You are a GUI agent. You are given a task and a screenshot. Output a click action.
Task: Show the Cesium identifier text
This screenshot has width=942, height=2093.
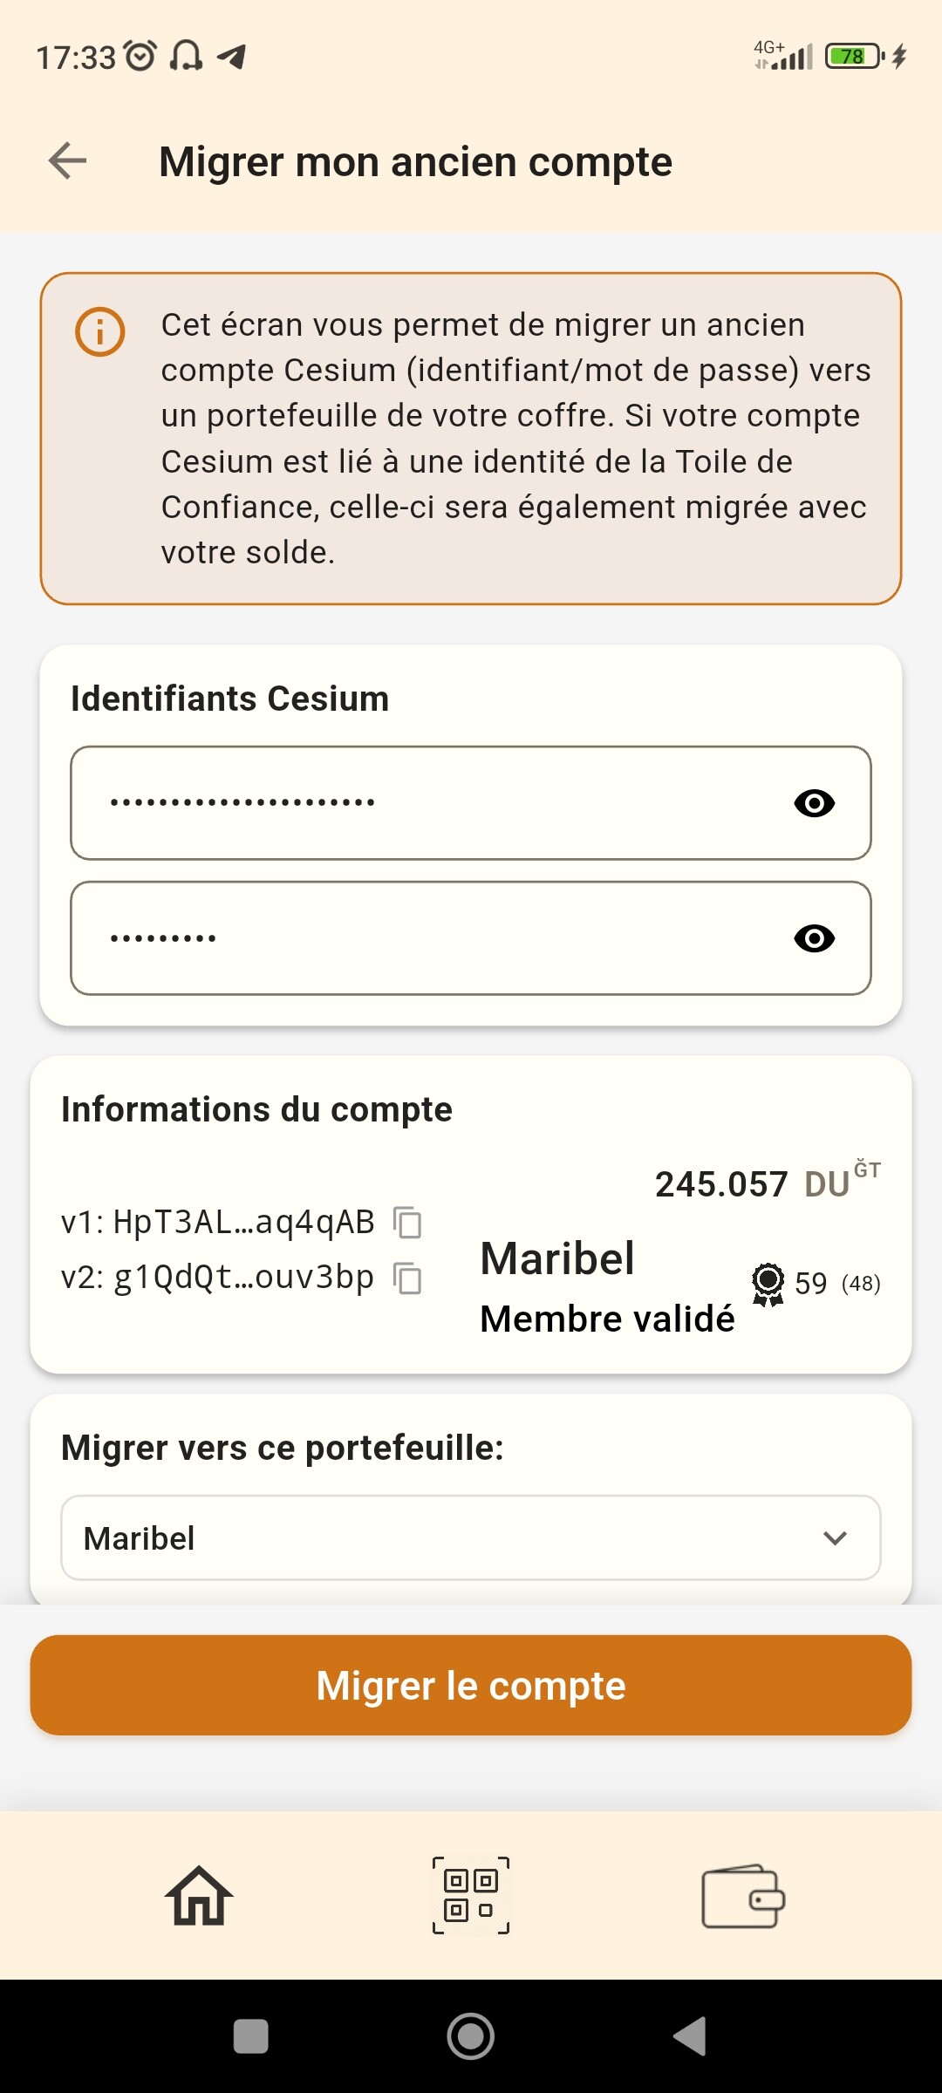click(x=814, y=803)
